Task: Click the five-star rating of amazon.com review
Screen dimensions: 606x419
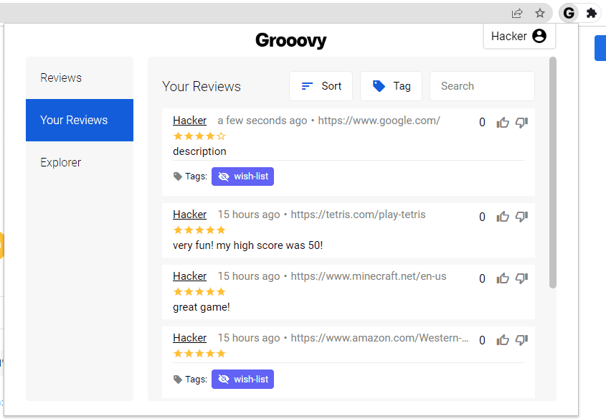Action: 199,353
